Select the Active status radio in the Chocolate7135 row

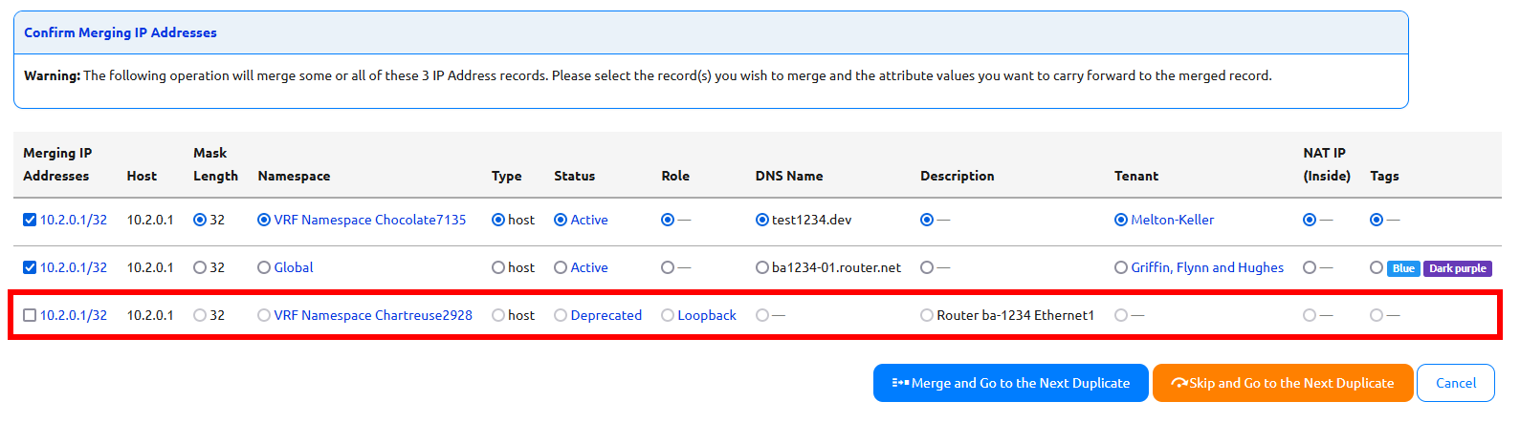pos(561,220)
